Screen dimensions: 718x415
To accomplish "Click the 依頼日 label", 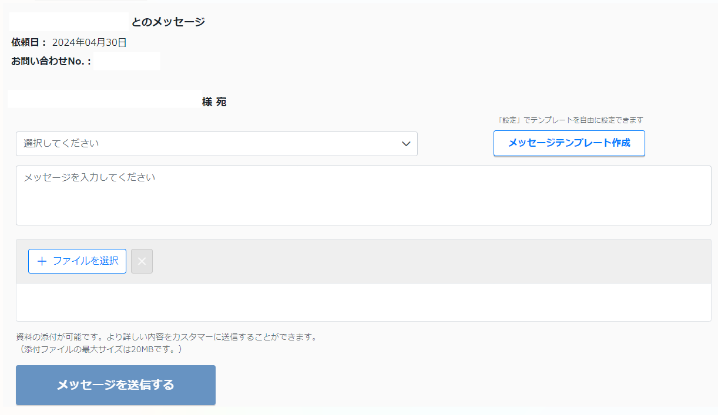I will pos(29,42).
